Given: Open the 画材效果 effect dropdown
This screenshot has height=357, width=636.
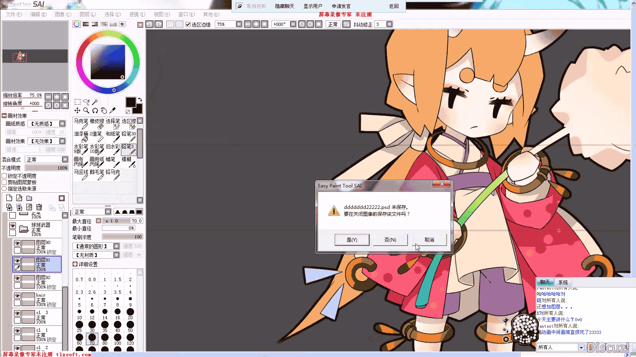Looking at the screenshot, I should click(47, 141).
